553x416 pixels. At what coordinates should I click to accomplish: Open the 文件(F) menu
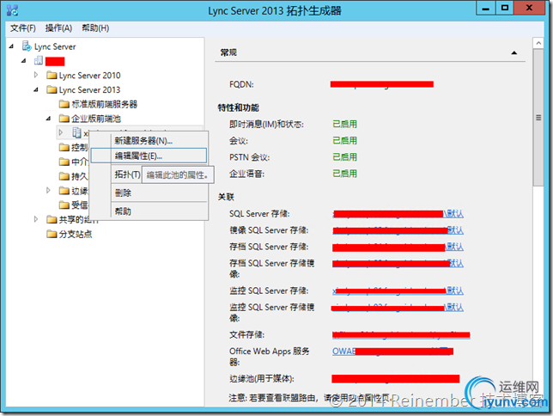pyautogui.click(x=23, y=28)
